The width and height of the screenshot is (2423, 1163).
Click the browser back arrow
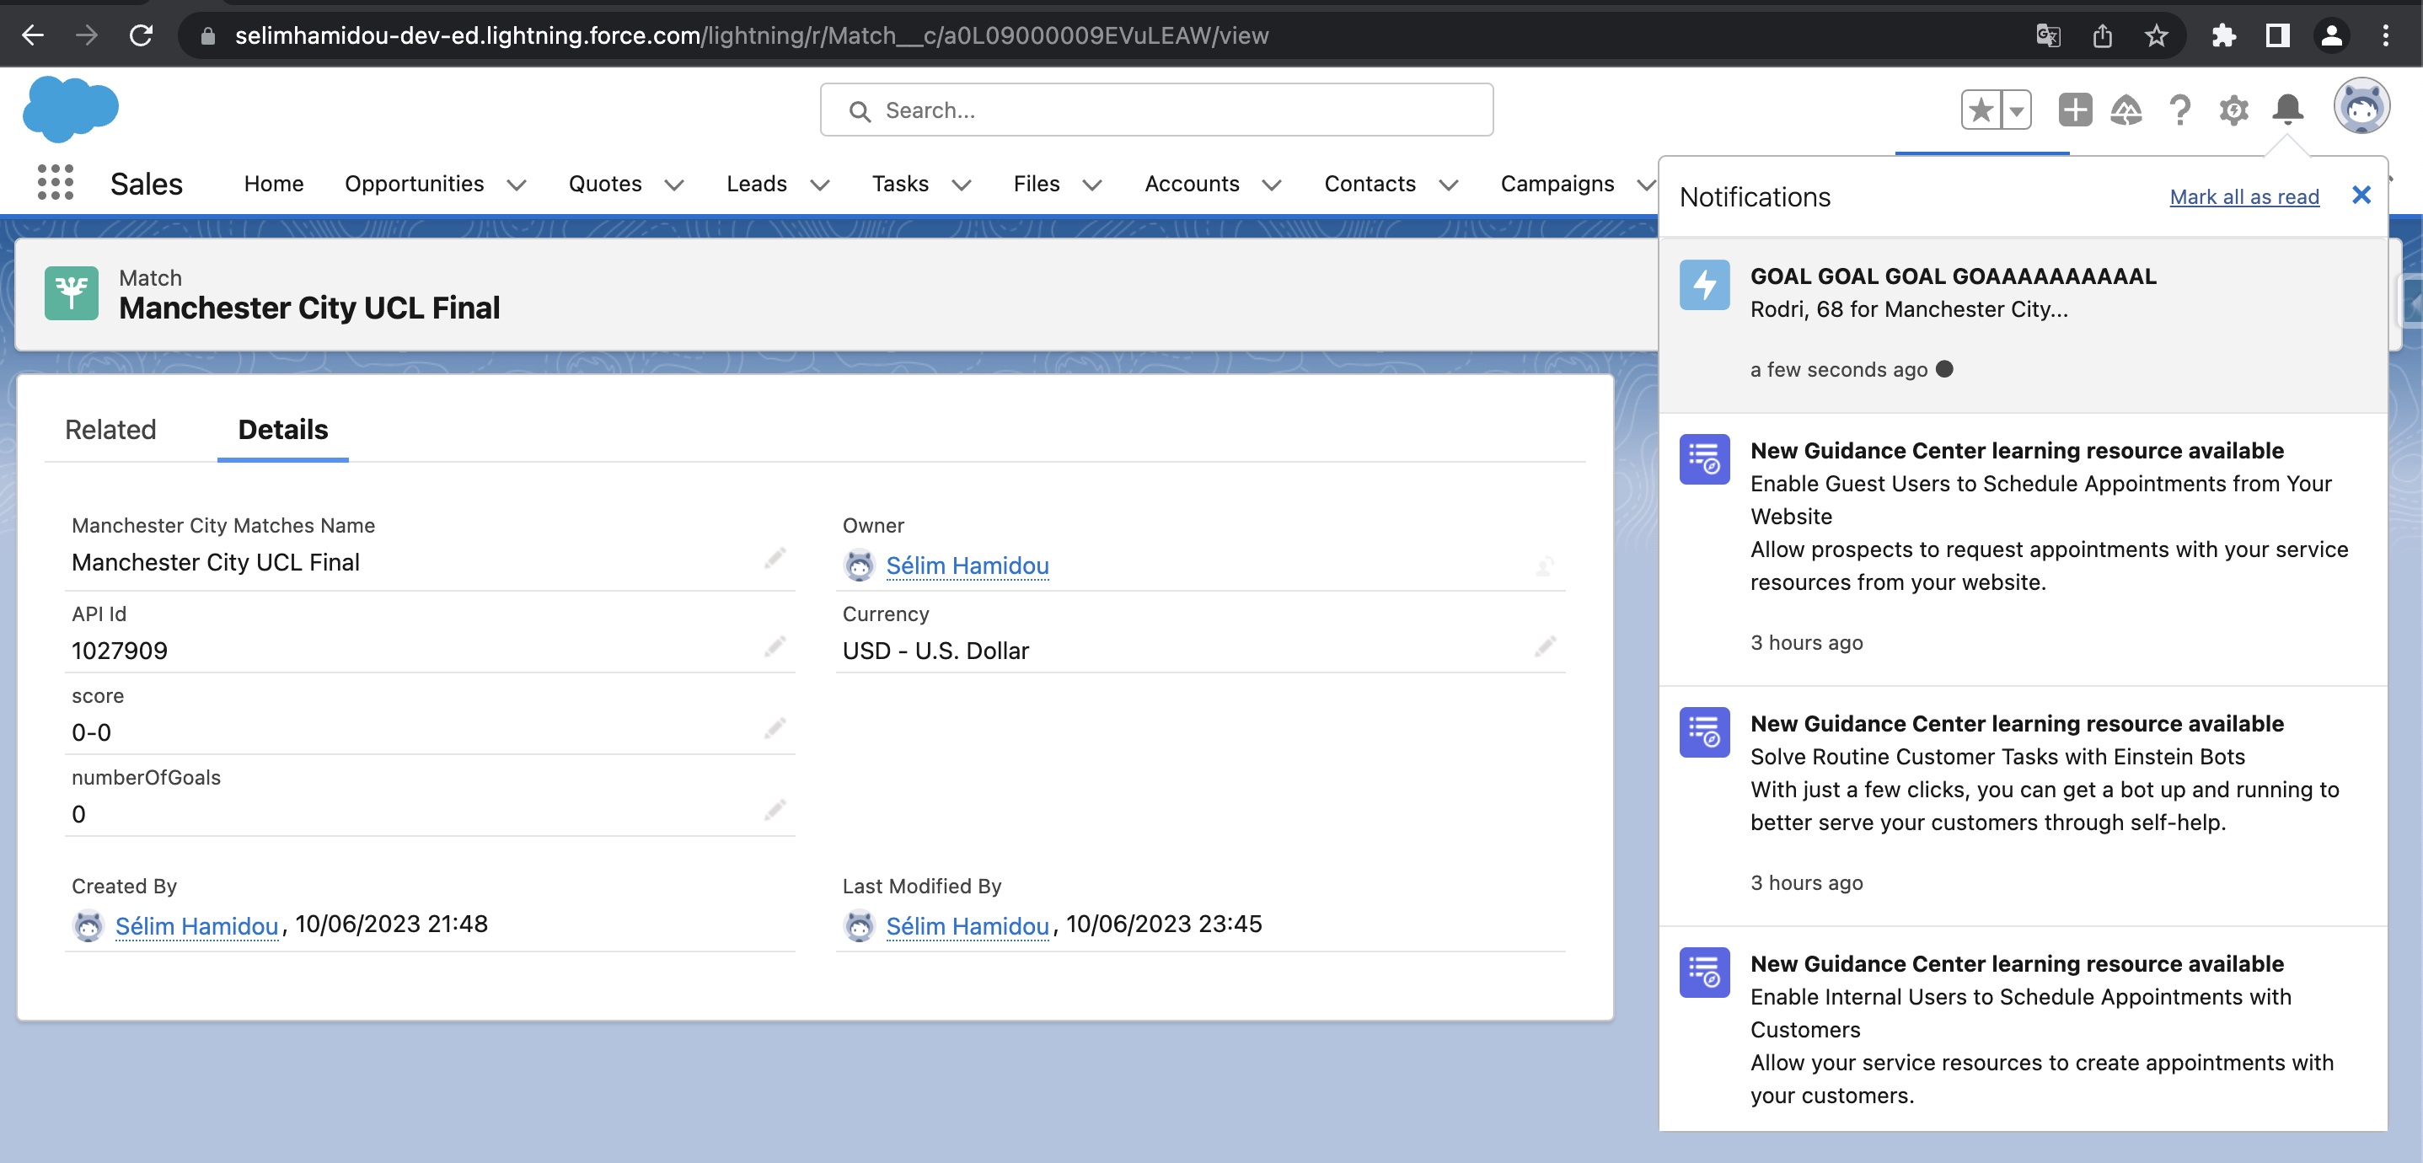coord(33,35)
